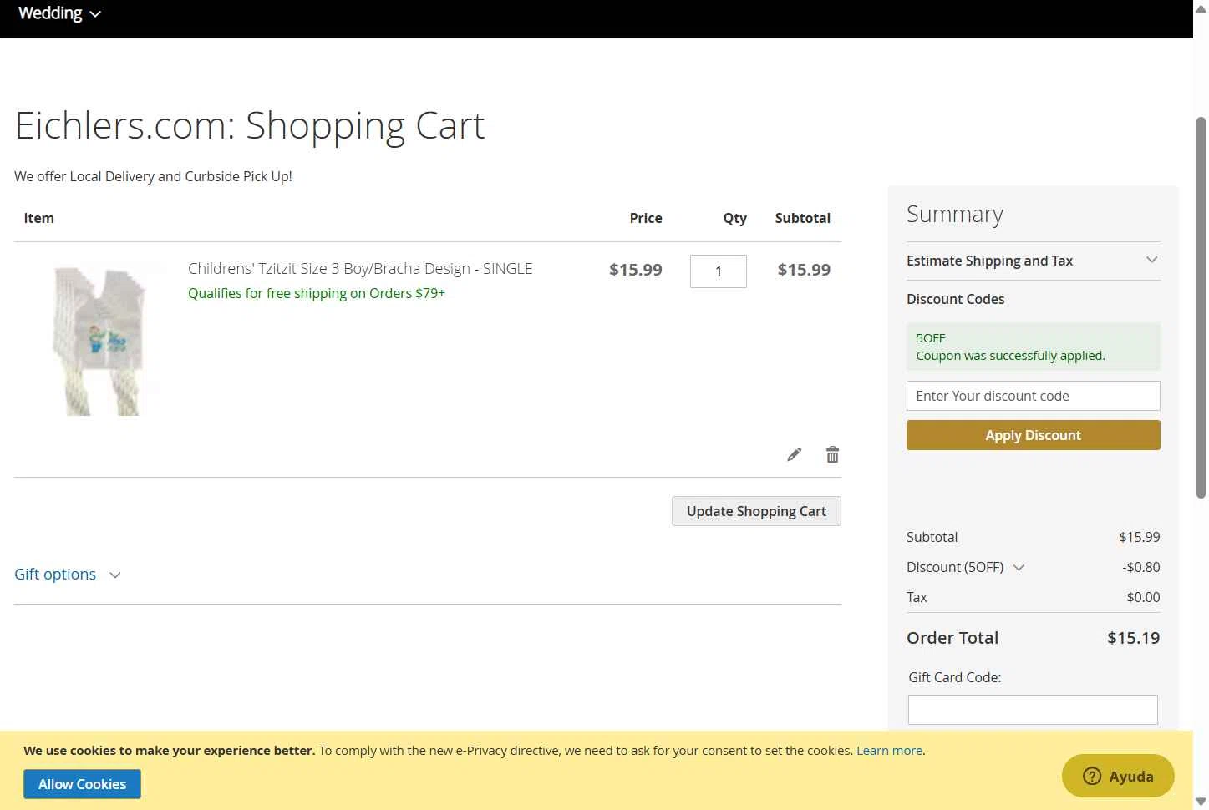Expand Gift options section
Viewport: 1209px width, 810px height.
coord(68,575)
